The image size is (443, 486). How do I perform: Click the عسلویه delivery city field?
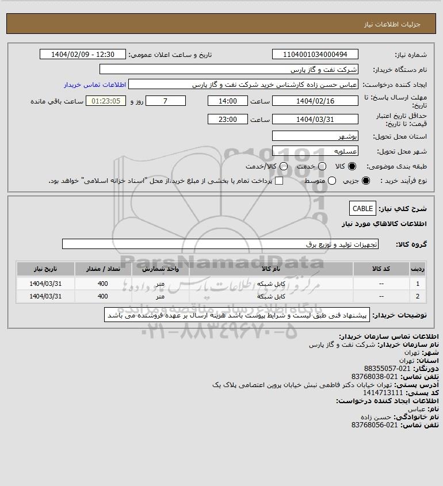click(315, 151)
